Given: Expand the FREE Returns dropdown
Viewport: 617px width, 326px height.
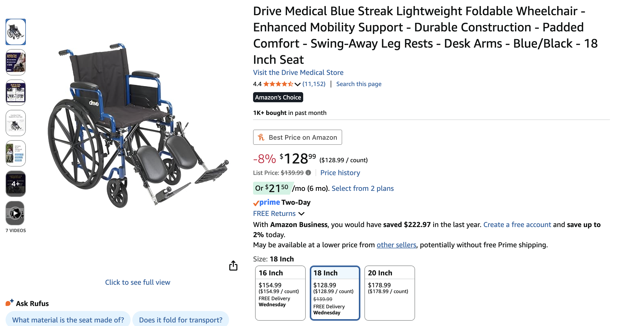Looking at the screenshot, I should 301,214.
